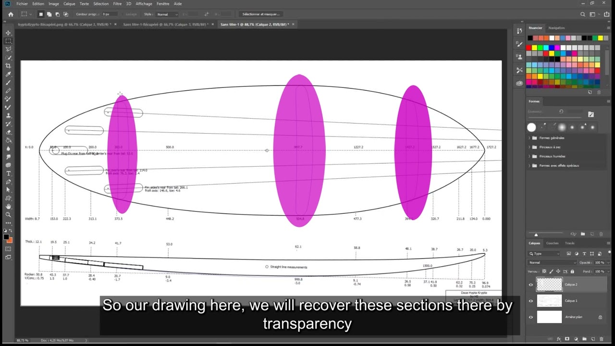The width and height of the screenshot is (615, 346).
Task: Select the Pen tool
Action: coord(8,181)
